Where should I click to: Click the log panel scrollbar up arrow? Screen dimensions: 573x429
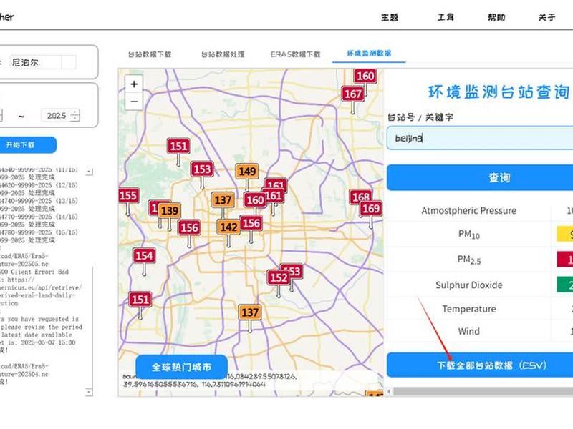coord(89,171)
